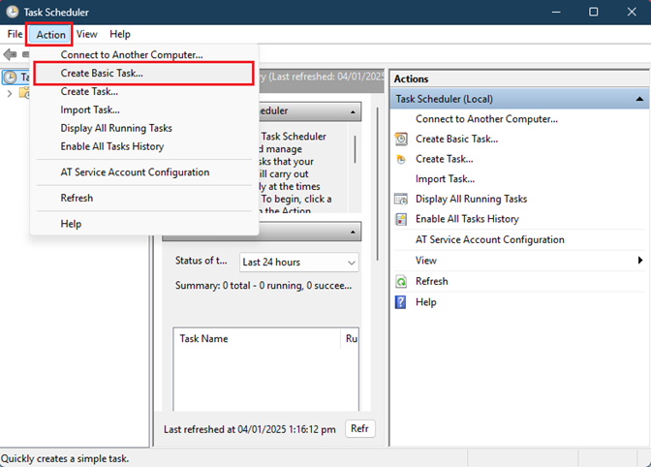
Task: Minimize the Task Scheduler window
Action: [x=556, y=12]
